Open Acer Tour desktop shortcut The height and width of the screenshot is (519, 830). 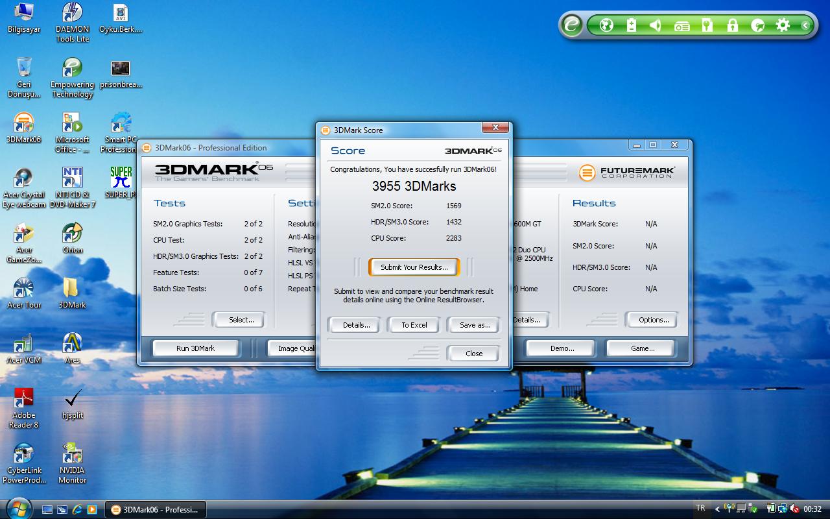[x=24, y=293]
